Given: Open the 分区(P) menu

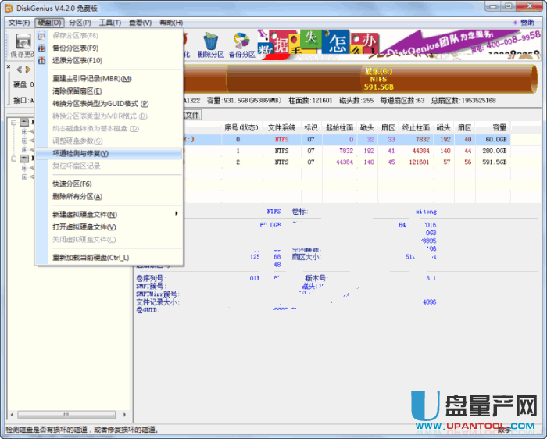Looking at the screenshot, I should 80,23.
